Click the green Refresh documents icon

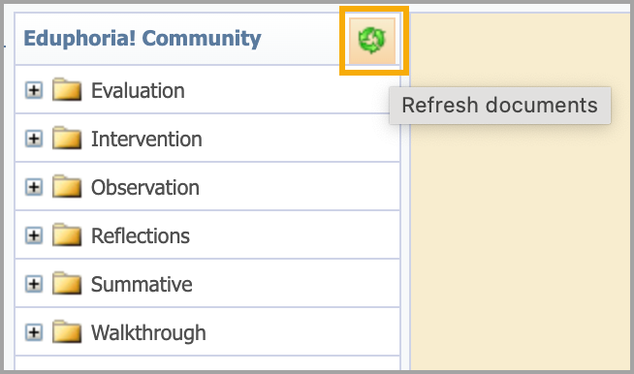tap(372, 41)
